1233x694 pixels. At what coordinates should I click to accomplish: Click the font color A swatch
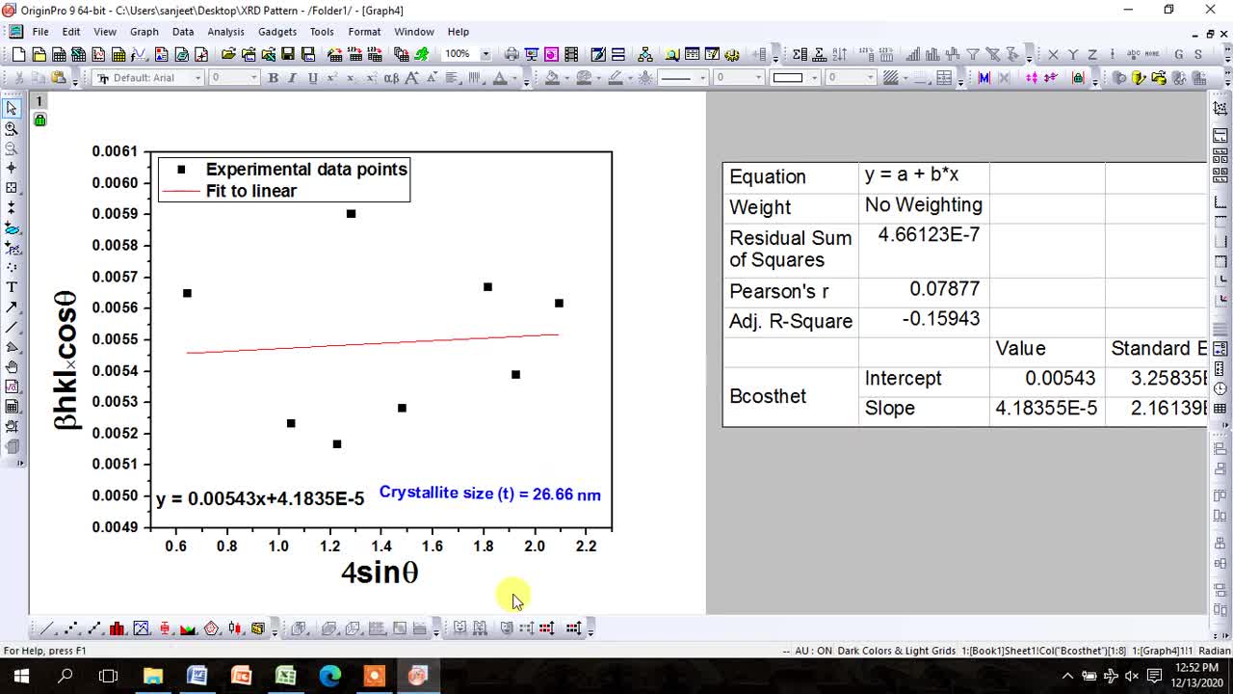click(500, 78)
